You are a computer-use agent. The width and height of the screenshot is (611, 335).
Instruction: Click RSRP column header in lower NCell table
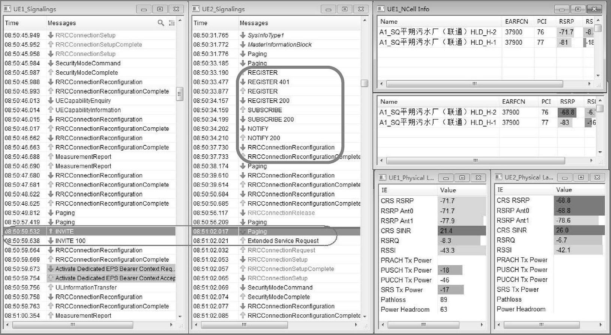click(567, 101)
